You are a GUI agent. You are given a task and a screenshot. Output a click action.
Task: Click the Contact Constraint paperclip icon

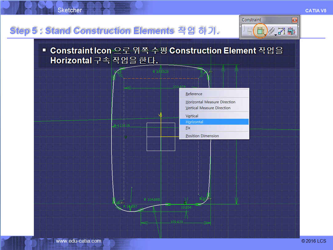click(x=271, y=31)
